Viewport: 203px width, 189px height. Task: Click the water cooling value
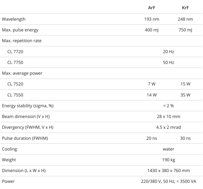pyautogui.click(x=168, y=149)
